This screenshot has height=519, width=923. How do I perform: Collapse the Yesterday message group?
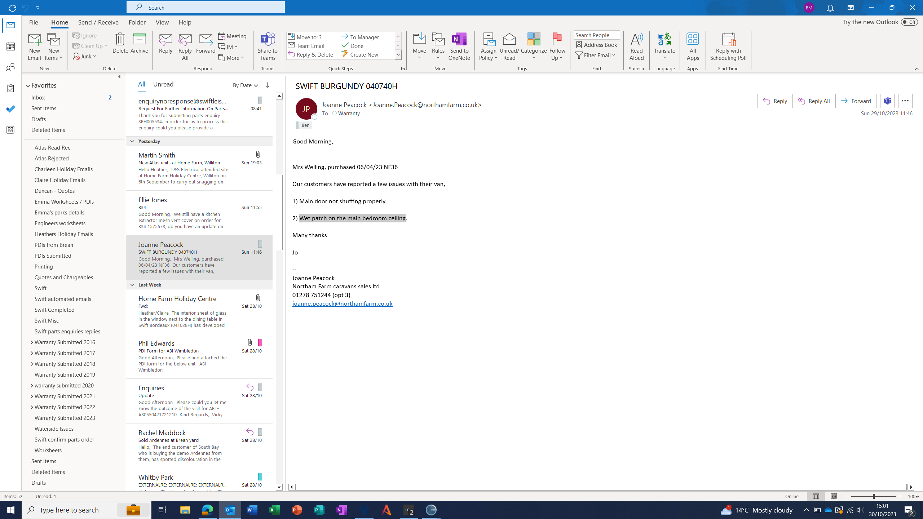coord(132,141)
